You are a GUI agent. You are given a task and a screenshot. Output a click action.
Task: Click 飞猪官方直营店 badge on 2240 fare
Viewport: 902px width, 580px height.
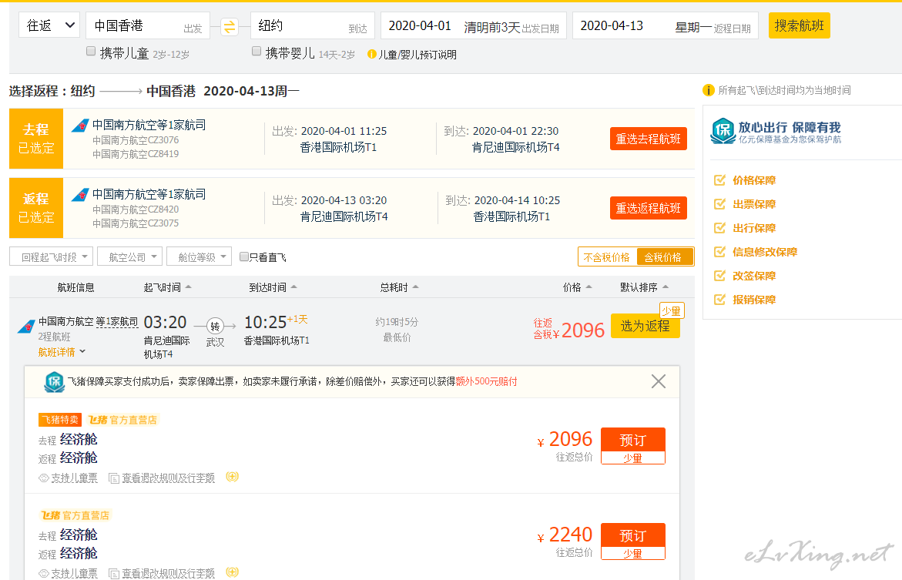click(74, 515)
